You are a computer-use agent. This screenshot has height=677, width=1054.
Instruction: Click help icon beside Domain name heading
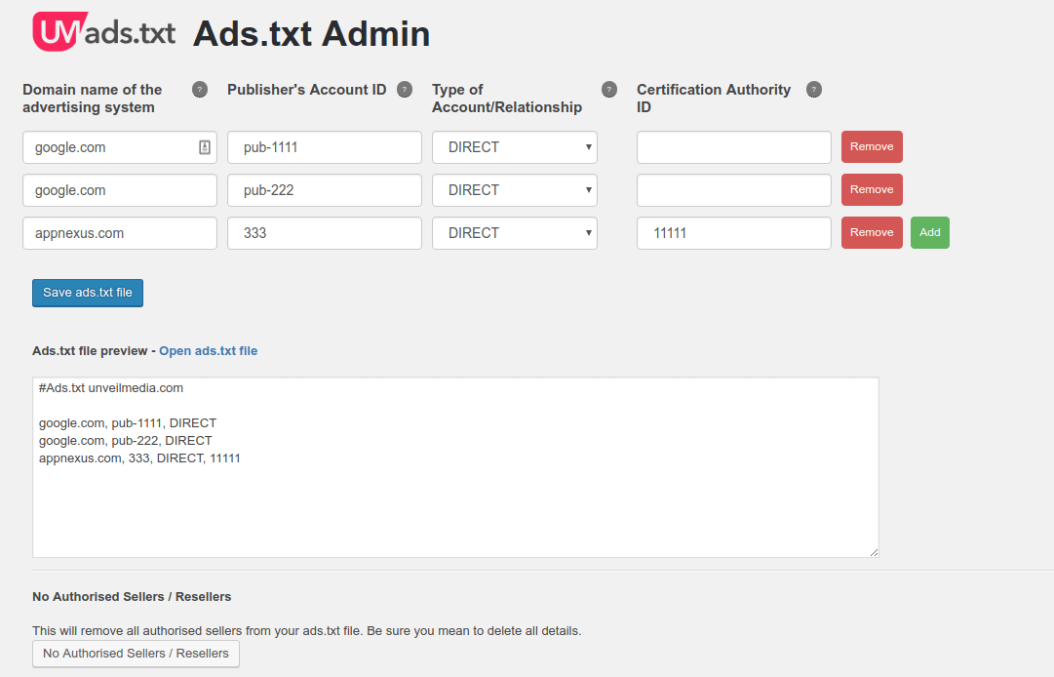200,90
